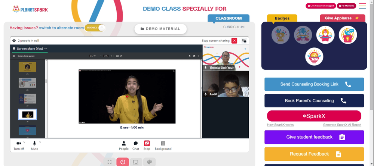Print the PDF document
The height and width of the screenshot is (166, 374).
point(194,56)
